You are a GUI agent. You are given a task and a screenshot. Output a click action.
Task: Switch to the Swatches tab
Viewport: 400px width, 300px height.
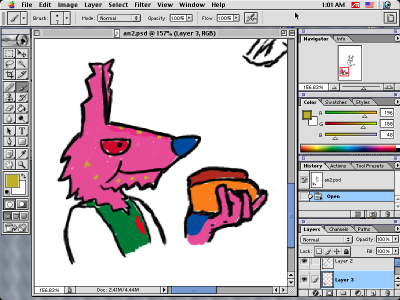click(335, 102)
